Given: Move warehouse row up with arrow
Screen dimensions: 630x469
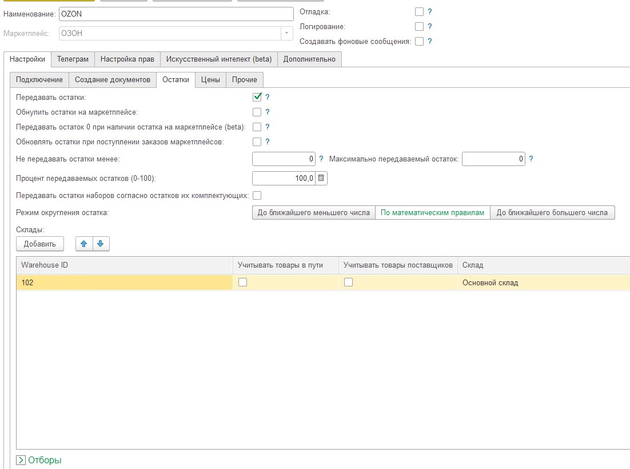Looking at the screenshot, I should pyautogui.click(x=84, y=244).
